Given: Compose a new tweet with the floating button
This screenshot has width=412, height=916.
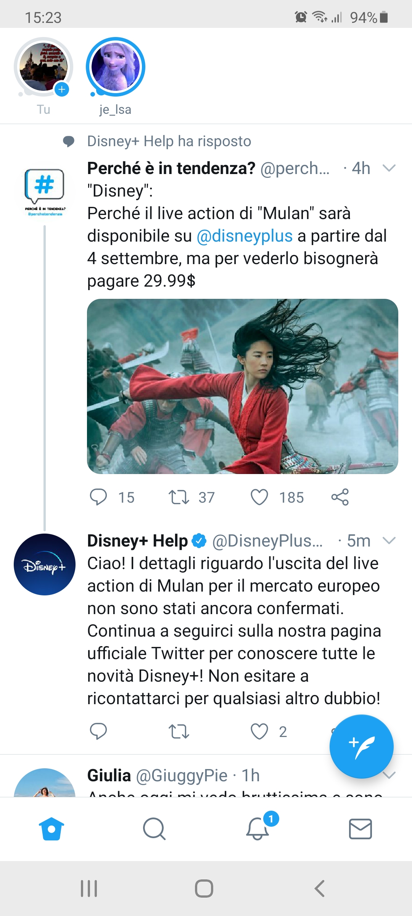Looking at the screenshot, I should click(361, 747).
